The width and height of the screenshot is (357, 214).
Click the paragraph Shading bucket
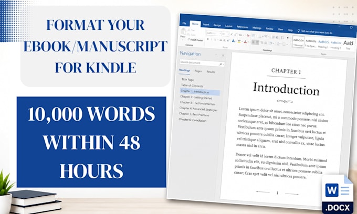pos(278,44)
